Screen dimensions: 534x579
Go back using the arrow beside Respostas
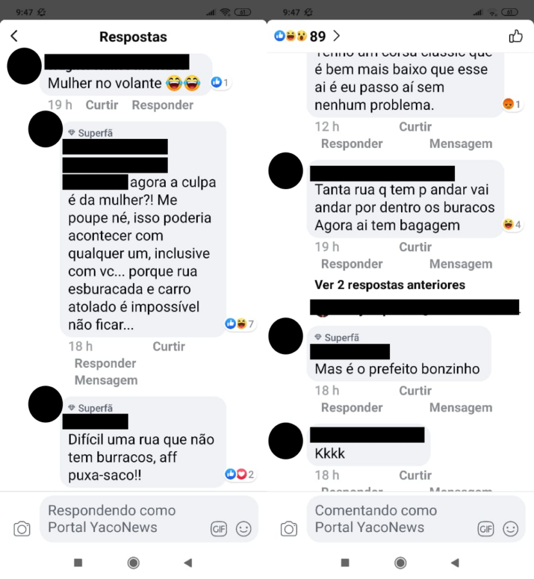14,36
